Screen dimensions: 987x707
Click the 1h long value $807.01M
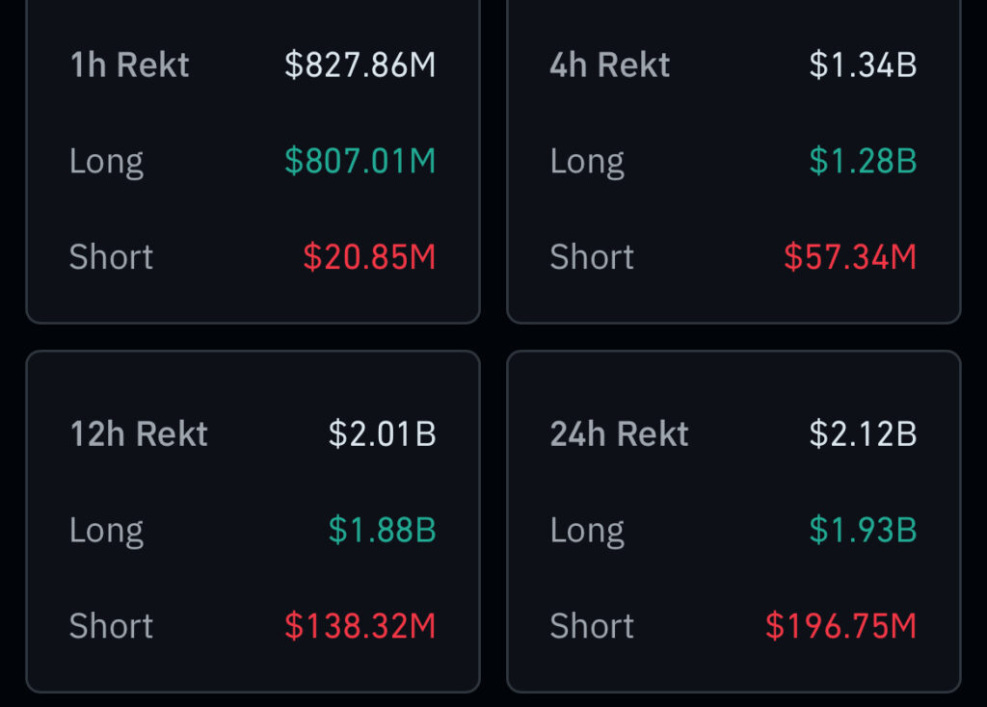click(x=360, y=161)
